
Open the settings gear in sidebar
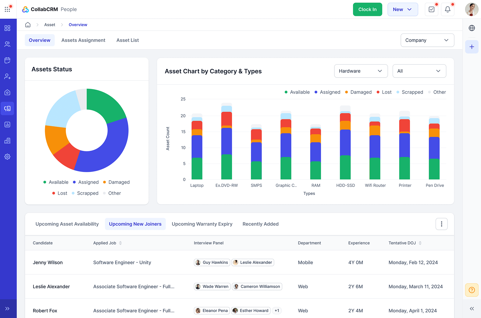click(7, 157)
